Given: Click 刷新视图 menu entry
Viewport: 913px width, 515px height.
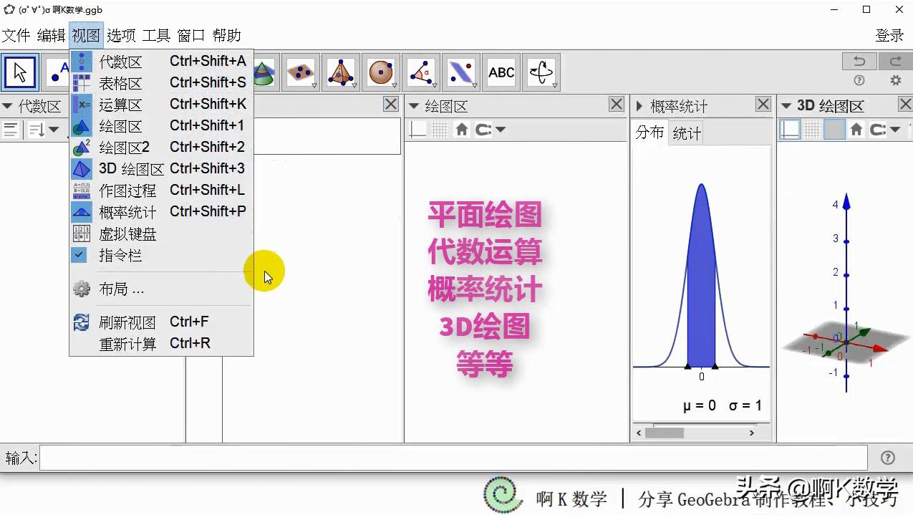Looking at the screenshot, I should (x=161, y=322).
